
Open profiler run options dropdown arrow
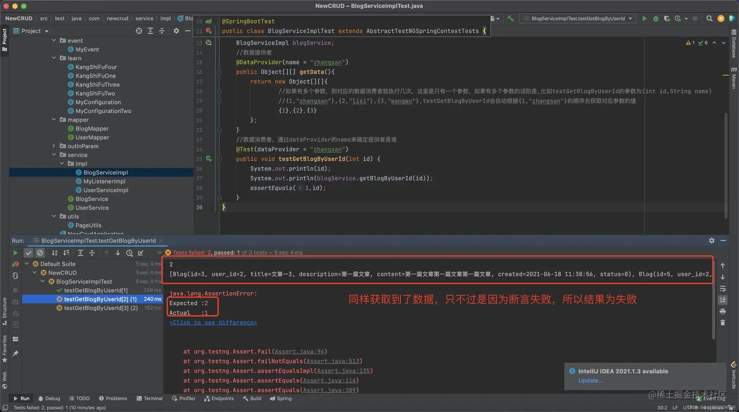click(x=686, y=19)
